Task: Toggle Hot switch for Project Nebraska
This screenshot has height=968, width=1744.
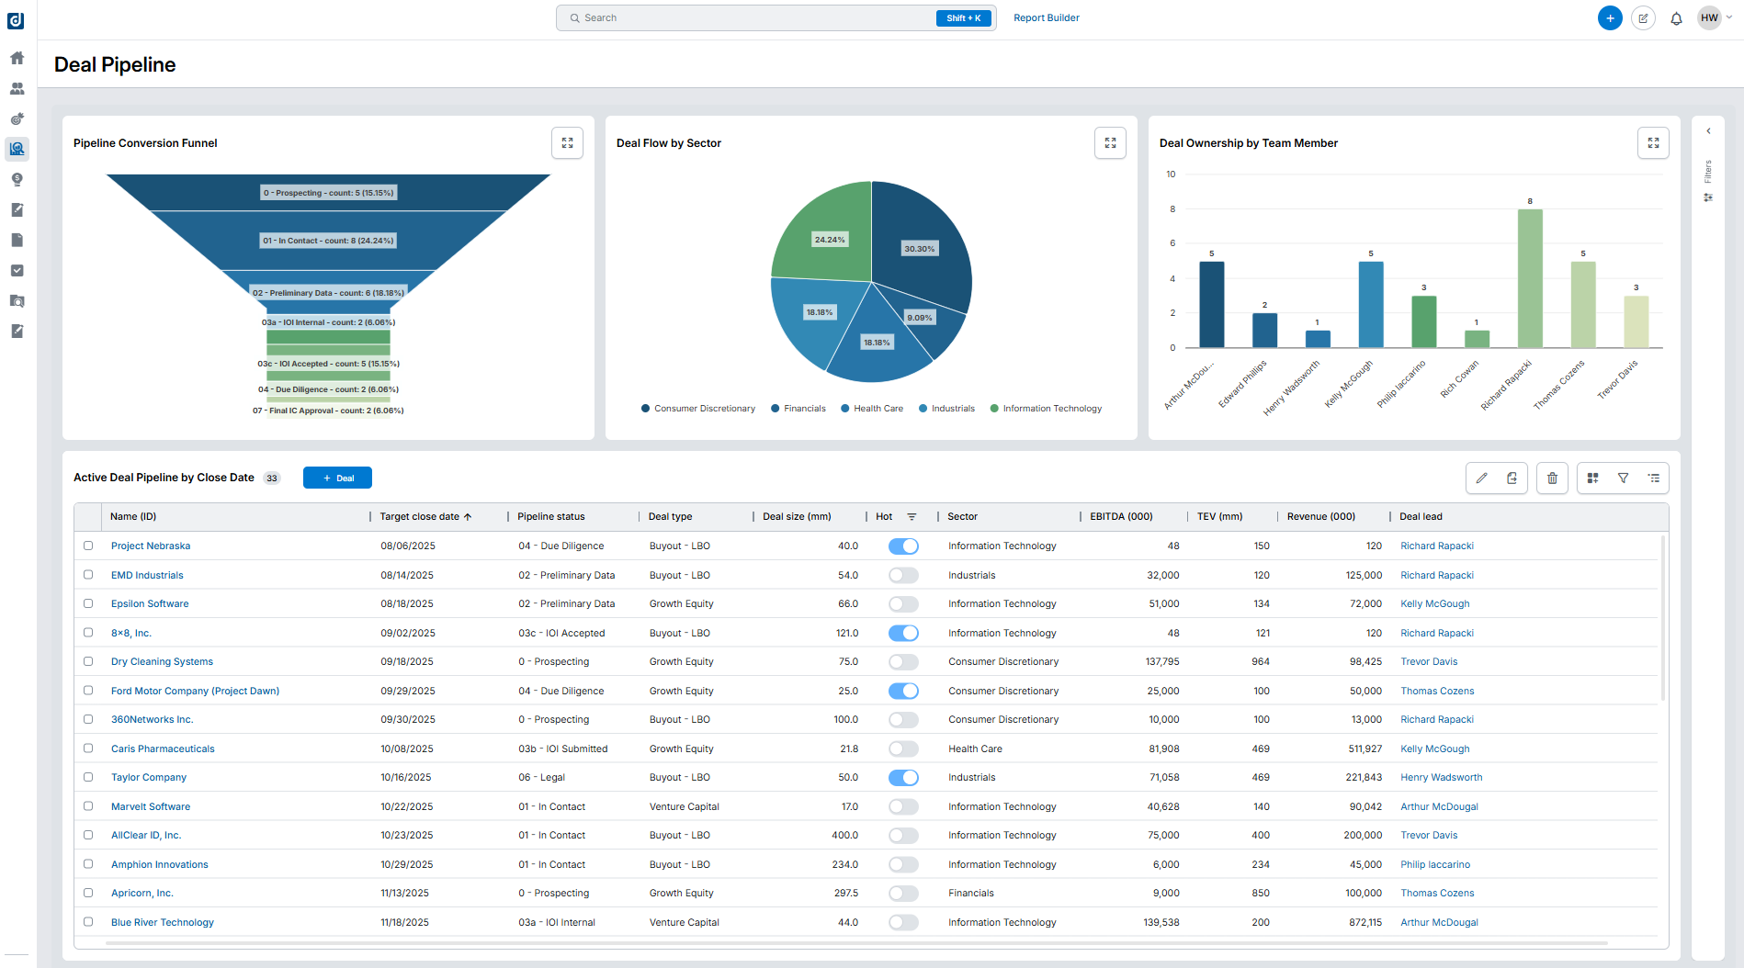Action: coord(903,546)
